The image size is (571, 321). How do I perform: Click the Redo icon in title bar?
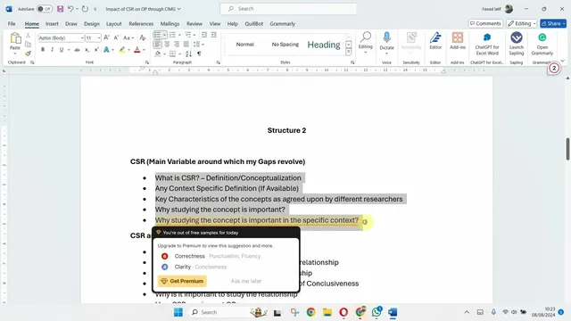click(x=85, y=9)
